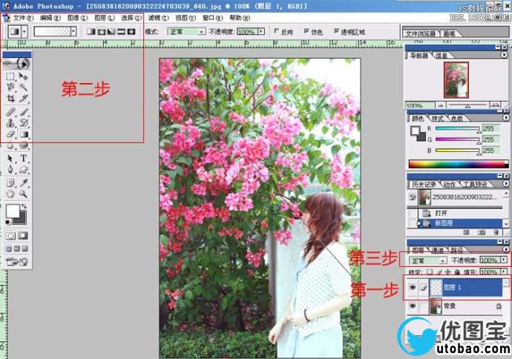
Task: Open Layers panel opacity slider arrow
Action: [x=505, y=260]
